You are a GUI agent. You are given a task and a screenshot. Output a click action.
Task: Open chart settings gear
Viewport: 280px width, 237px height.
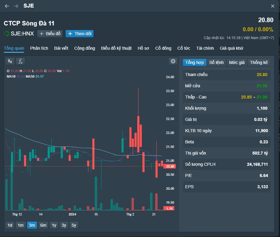173,61
